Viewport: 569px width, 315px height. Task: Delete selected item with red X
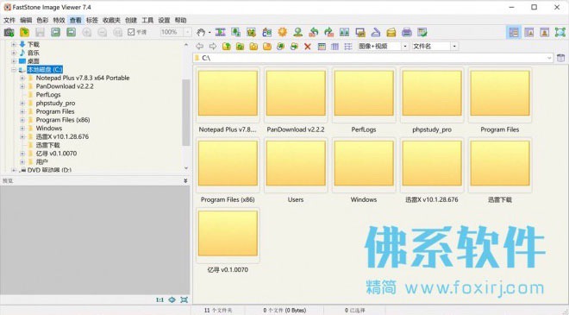click(x=308, y=47)
